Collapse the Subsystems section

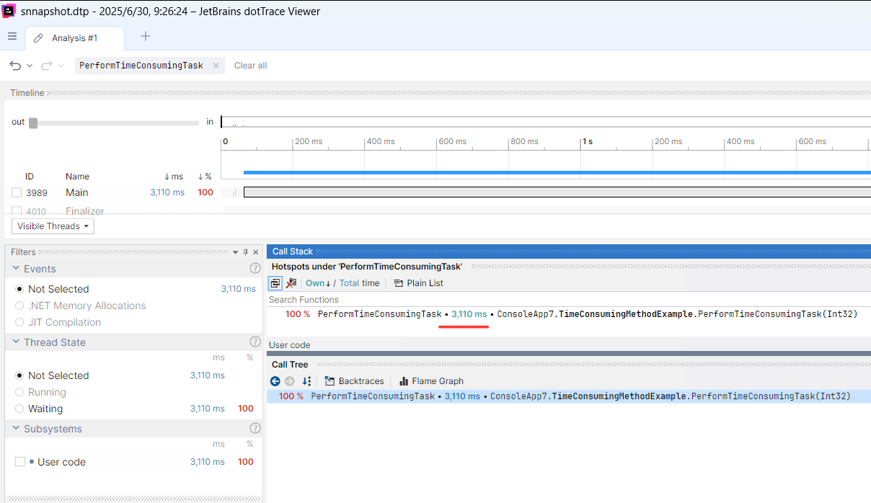point(16,429)
